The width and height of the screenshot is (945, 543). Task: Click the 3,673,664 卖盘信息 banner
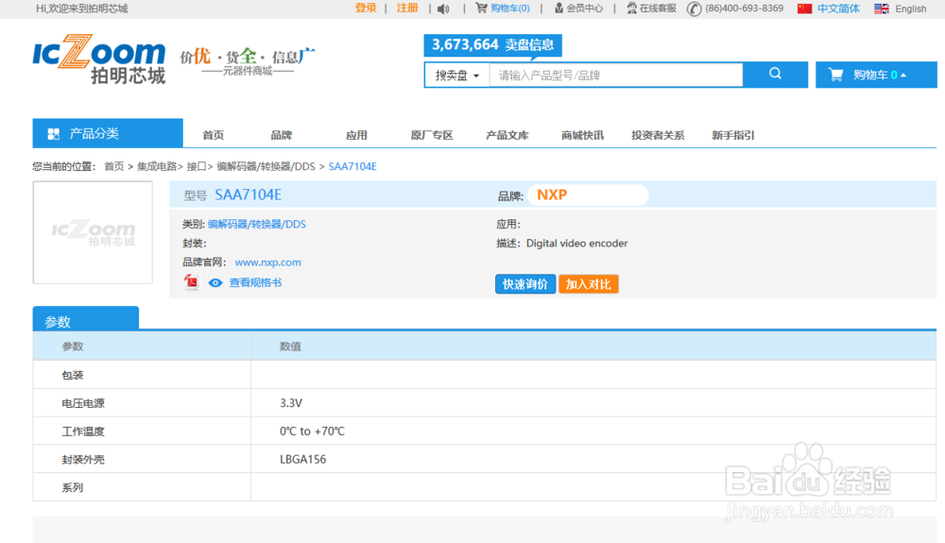tap(493, 44)
